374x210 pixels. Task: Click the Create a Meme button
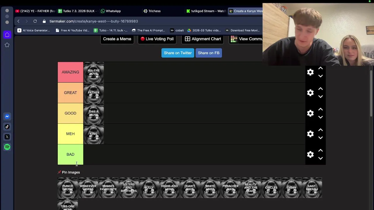(x=117, y=39)
